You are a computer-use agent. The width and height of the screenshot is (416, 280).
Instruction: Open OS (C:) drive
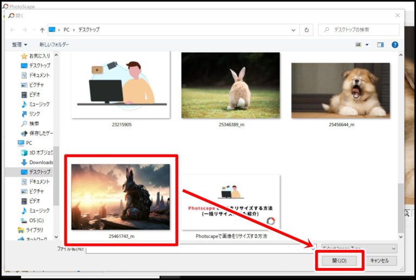pos(32,220)
